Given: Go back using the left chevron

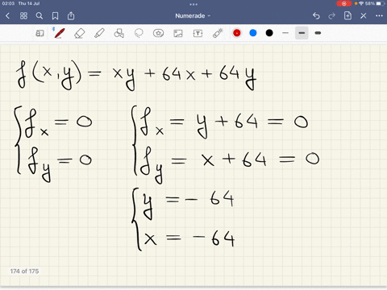Looking at the screenshot, I should point(7,16).
